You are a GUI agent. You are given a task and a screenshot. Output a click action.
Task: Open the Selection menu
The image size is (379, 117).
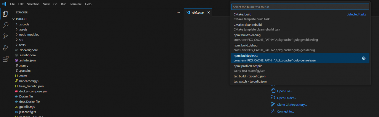click(x=33, y=4)
